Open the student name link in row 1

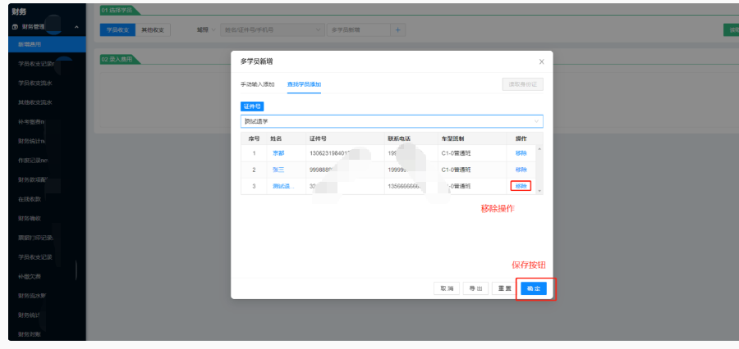278,153
